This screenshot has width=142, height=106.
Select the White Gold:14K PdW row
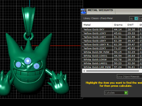pyautogui.click(x=112, y=67)
